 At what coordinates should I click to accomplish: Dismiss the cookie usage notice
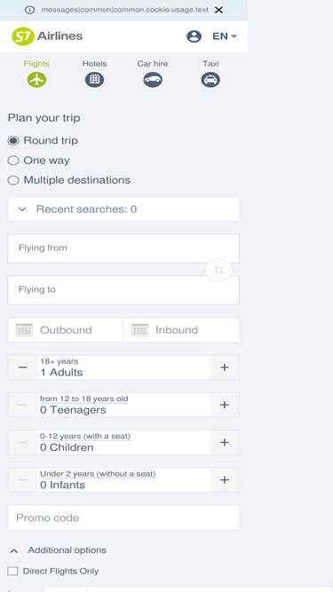point(218,10)
